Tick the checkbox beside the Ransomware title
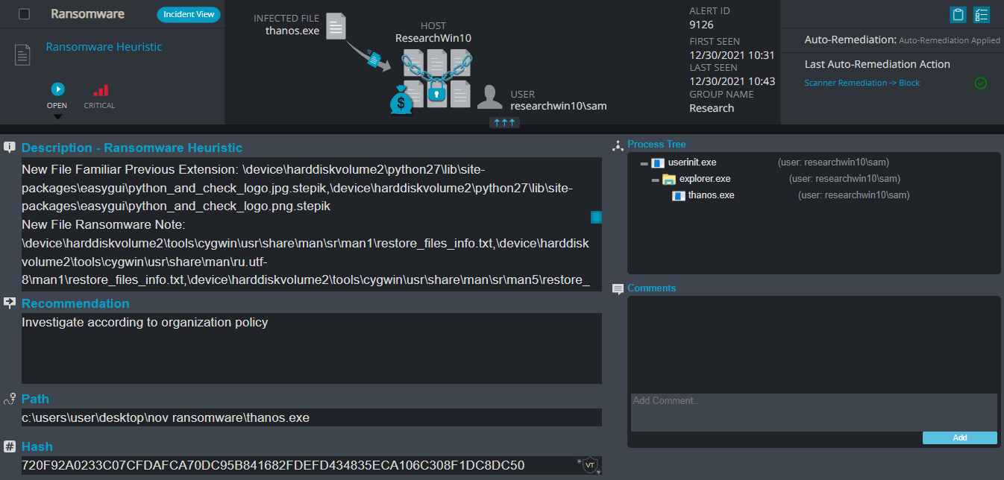This screenshot has height=480, width=1004. click(24, 14)
